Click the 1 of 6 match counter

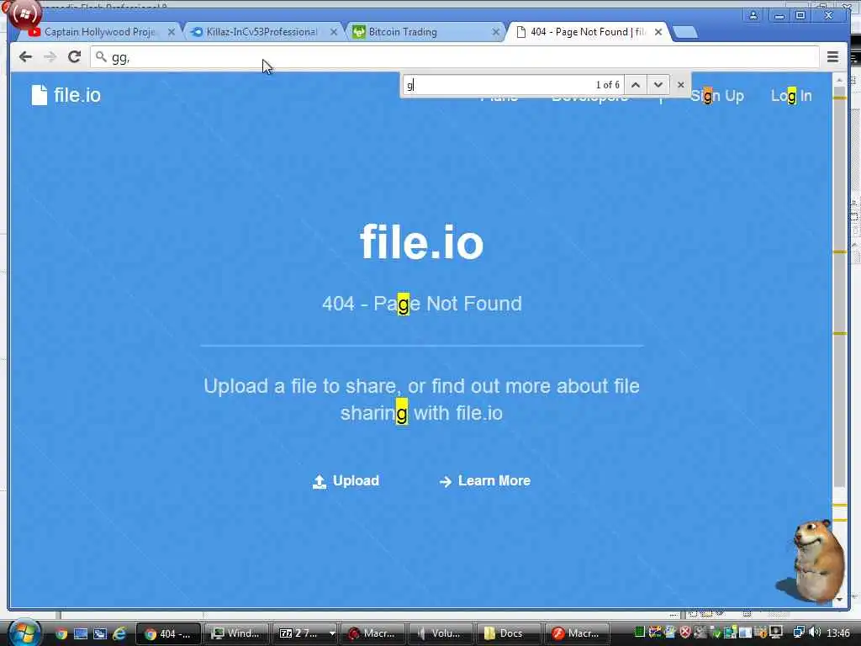(x=607, y=85)
